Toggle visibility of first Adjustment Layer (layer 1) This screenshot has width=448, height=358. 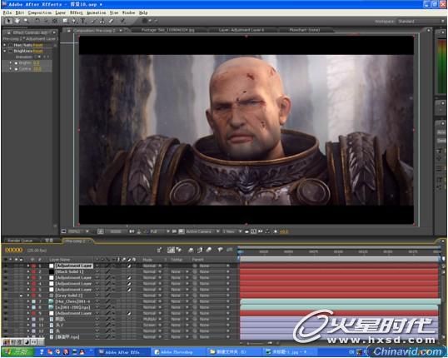[6, 266]
